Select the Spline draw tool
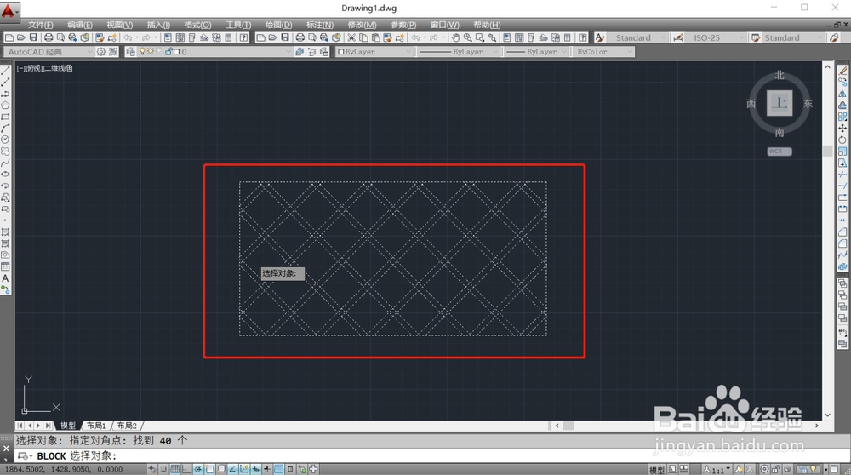 click(x=5, y=163)
